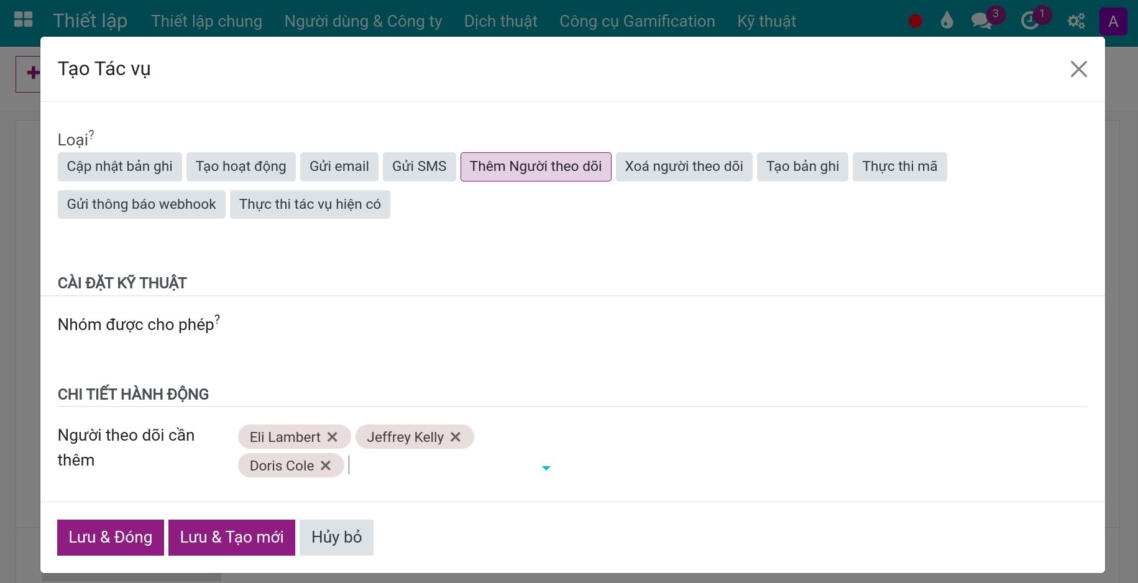
Task: Open the conversations chat icon
Action: click(x=982, y=21)
